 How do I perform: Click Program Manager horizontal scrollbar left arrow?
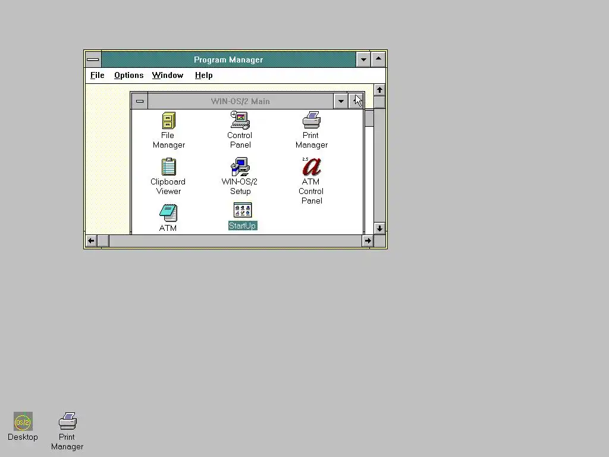(x=91, y=241)
